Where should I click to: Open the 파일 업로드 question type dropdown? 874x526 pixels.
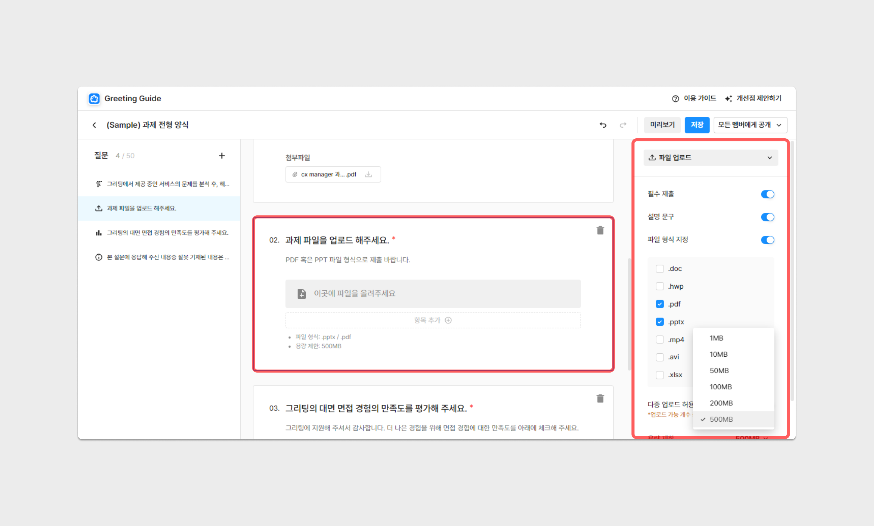711,158
